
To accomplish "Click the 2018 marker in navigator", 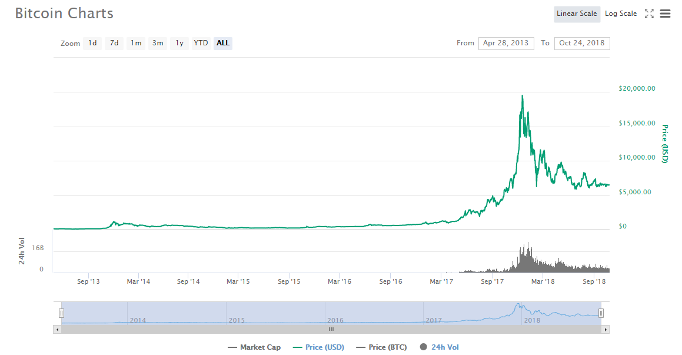I will 532,320.
